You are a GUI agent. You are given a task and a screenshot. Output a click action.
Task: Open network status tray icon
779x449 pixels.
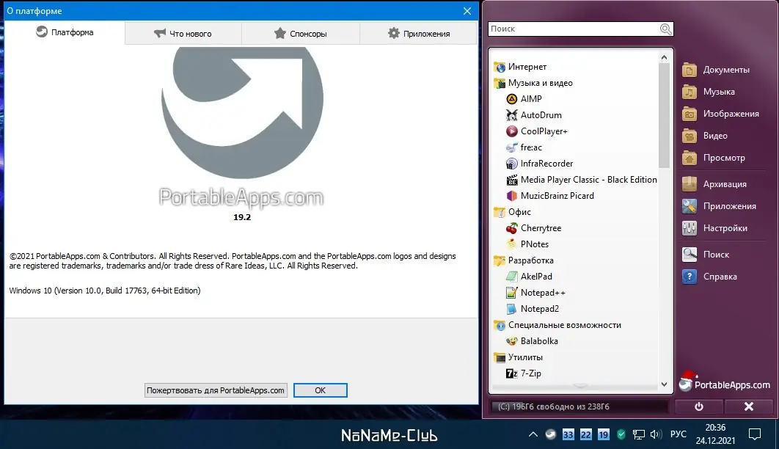click(638, 434)
